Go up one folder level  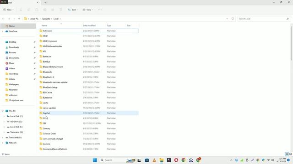(x=19, y=19)
